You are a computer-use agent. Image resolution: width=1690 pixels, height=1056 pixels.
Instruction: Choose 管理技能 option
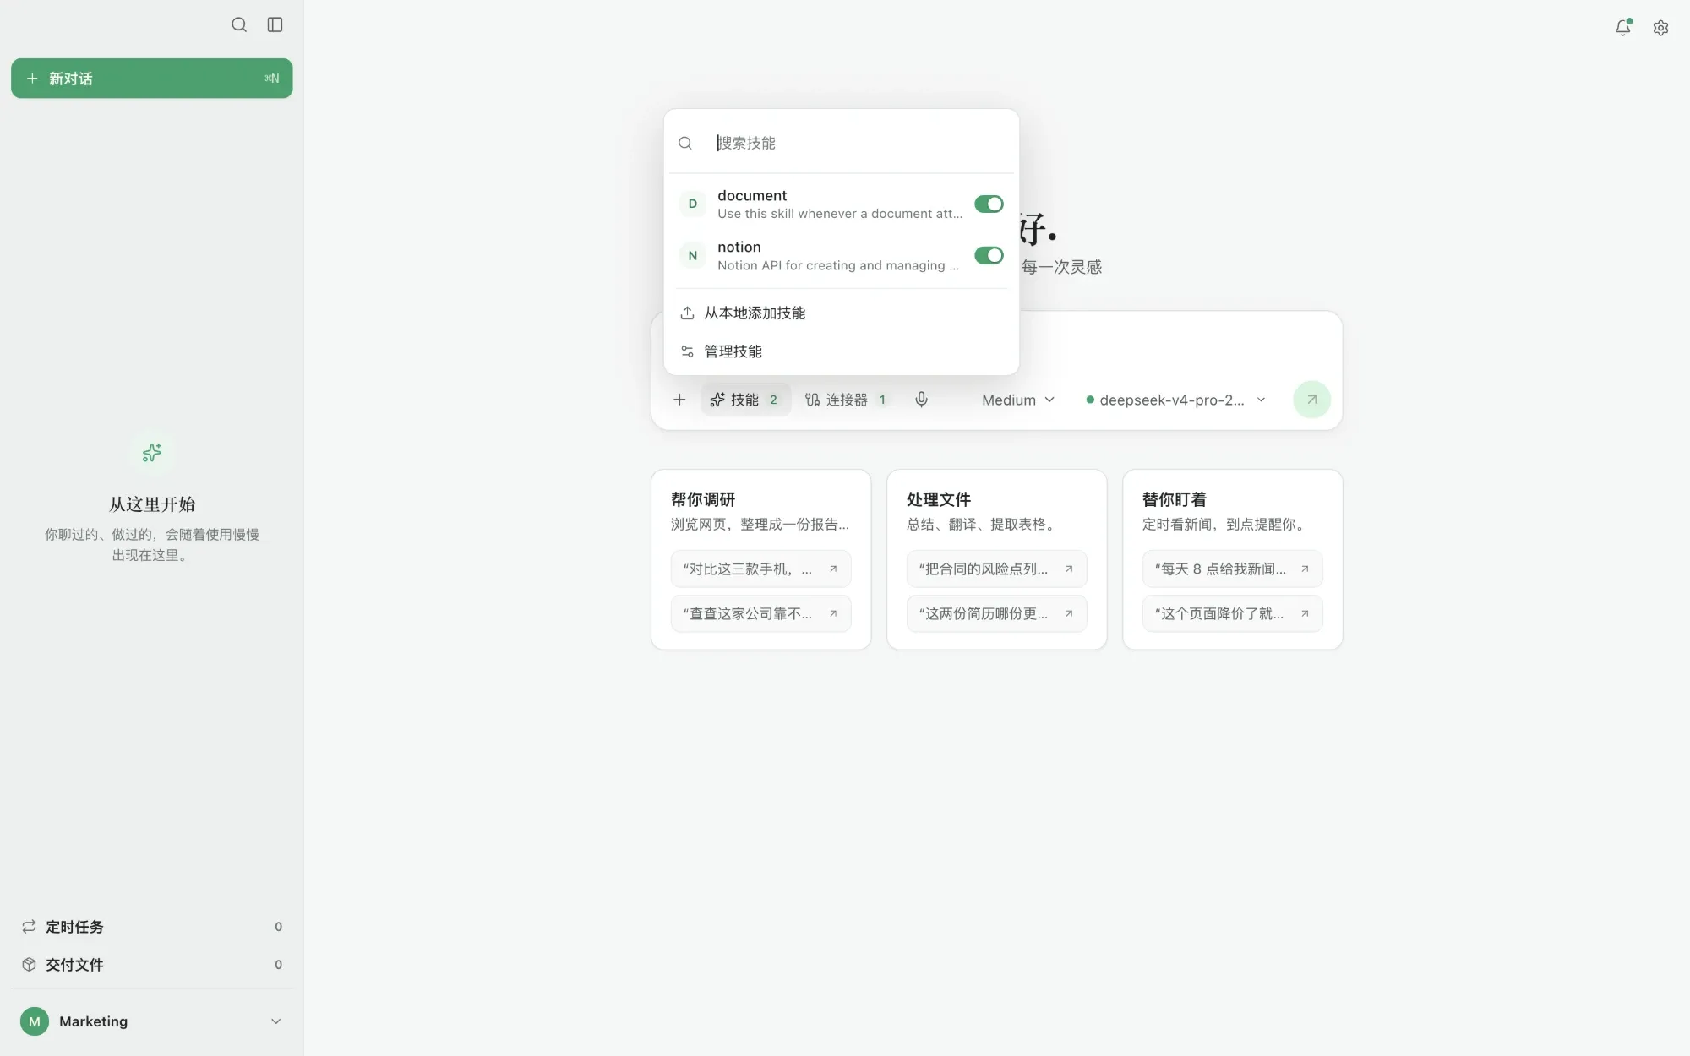841,351
